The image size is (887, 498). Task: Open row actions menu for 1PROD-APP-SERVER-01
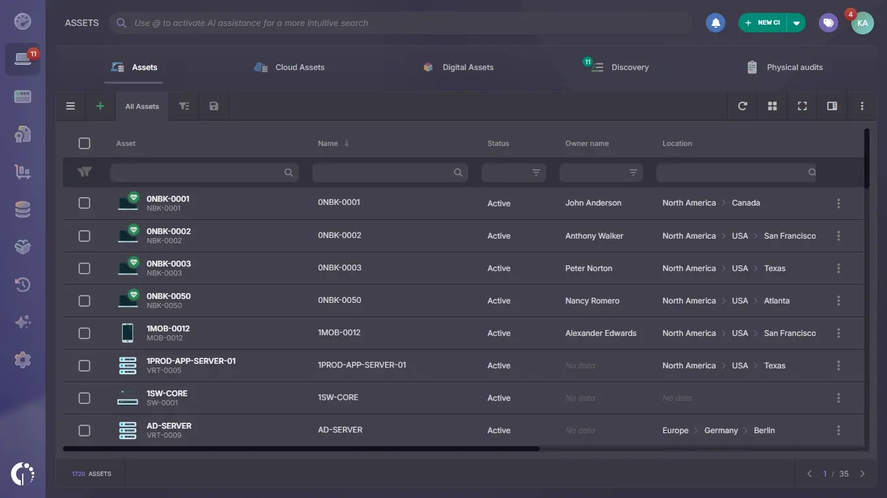838,365
